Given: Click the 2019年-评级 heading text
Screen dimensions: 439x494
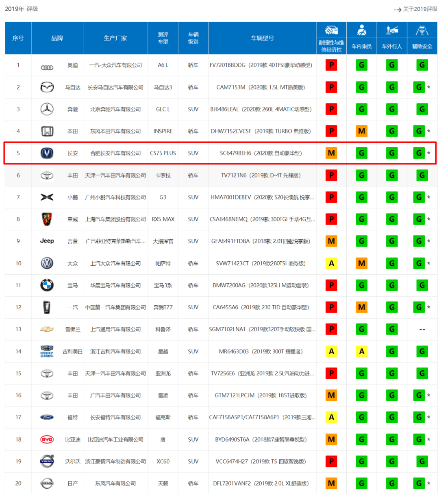Looking at the screenshot, I should 22,9.
